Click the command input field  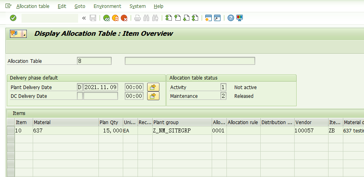coord(50,18)
